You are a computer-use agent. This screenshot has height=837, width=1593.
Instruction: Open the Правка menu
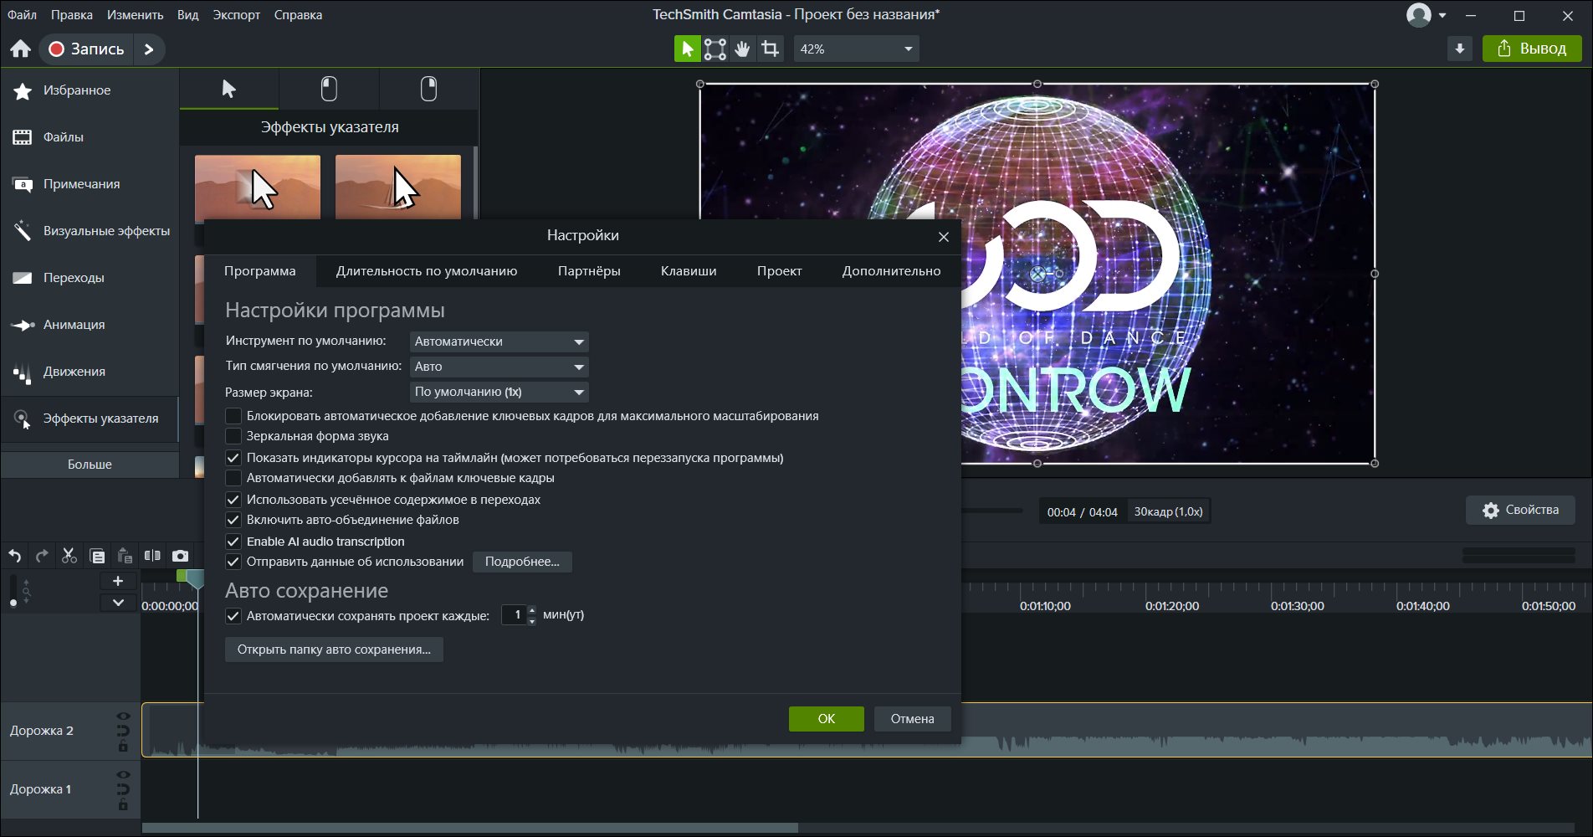pos(72,15)
